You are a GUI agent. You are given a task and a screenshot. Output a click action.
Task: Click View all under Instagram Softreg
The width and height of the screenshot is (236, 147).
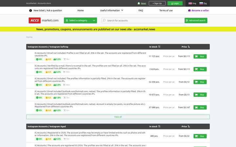pos(118,117)
